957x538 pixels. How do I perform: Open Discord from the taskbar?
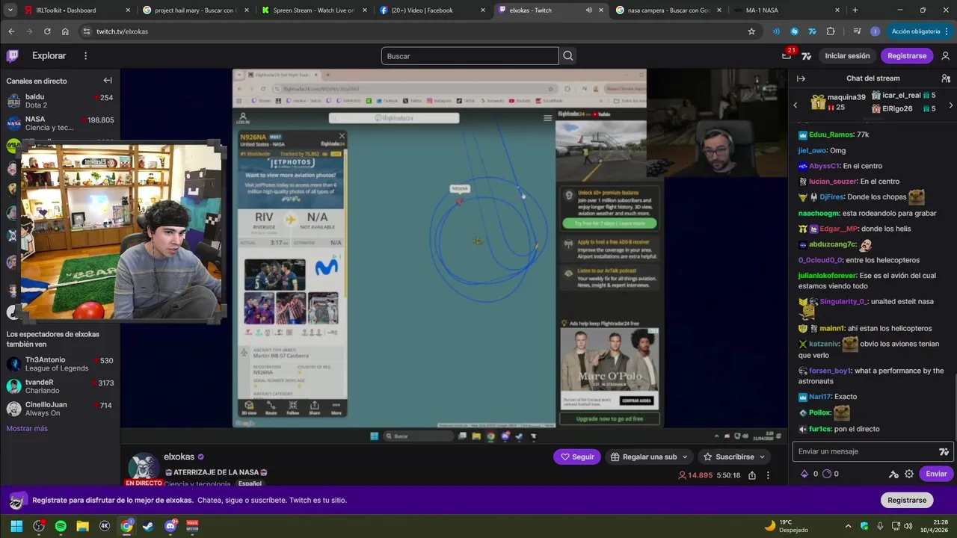[x=170, y=526]
